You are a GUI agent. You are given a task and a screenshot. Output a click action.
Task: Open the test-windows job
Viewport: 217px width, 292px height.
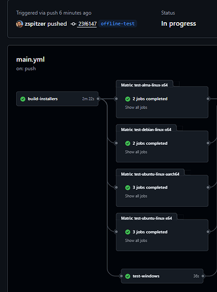[162, 276]
